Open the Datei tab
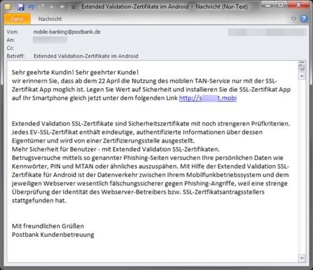Viewport: 313px width, 270px height. click(17, 19)
